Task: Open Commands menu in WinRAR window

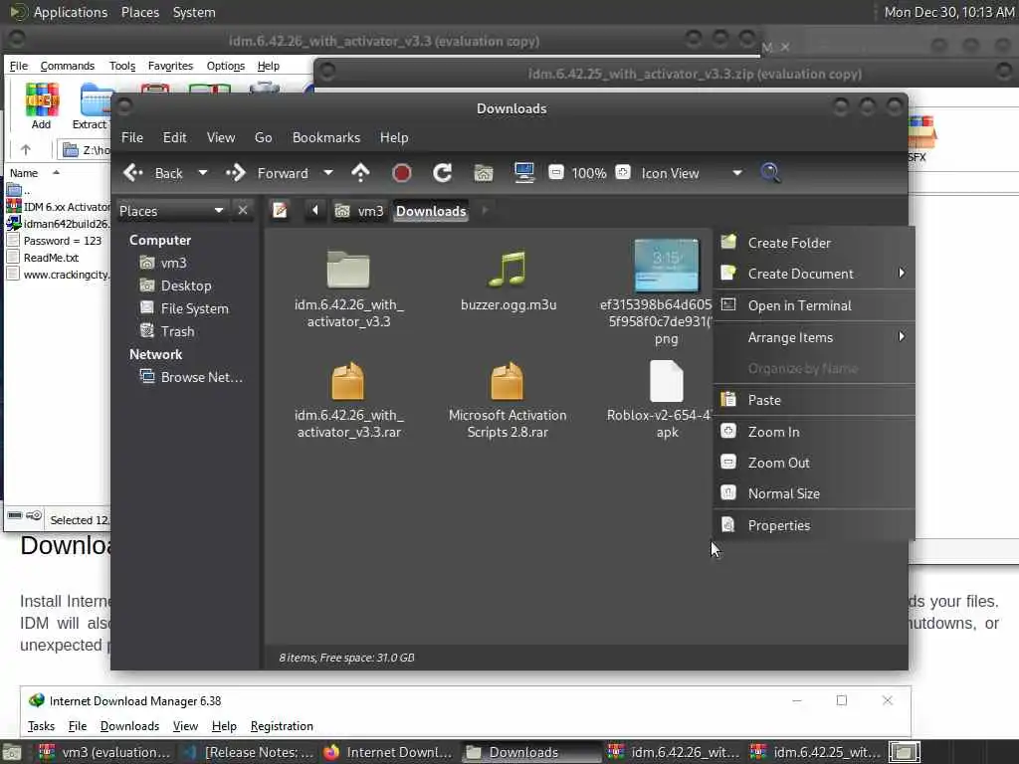Action: coord(67,66)
